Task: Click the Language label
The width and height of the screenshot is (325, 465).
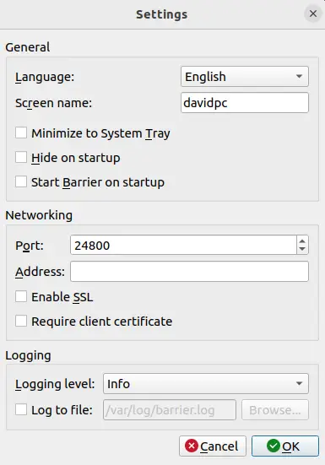Action: click(45, 77)
